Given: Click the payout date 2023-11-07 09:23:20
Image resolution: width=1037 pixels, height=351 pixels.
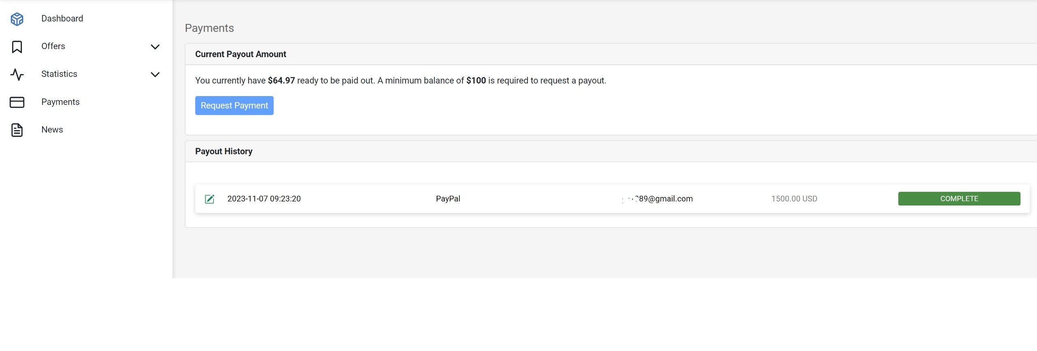Looking at the screenshot, I should coord(264,199).
